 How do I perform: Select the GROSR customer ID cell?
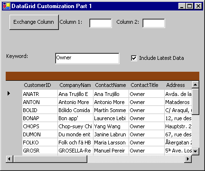tap(40, 151)
